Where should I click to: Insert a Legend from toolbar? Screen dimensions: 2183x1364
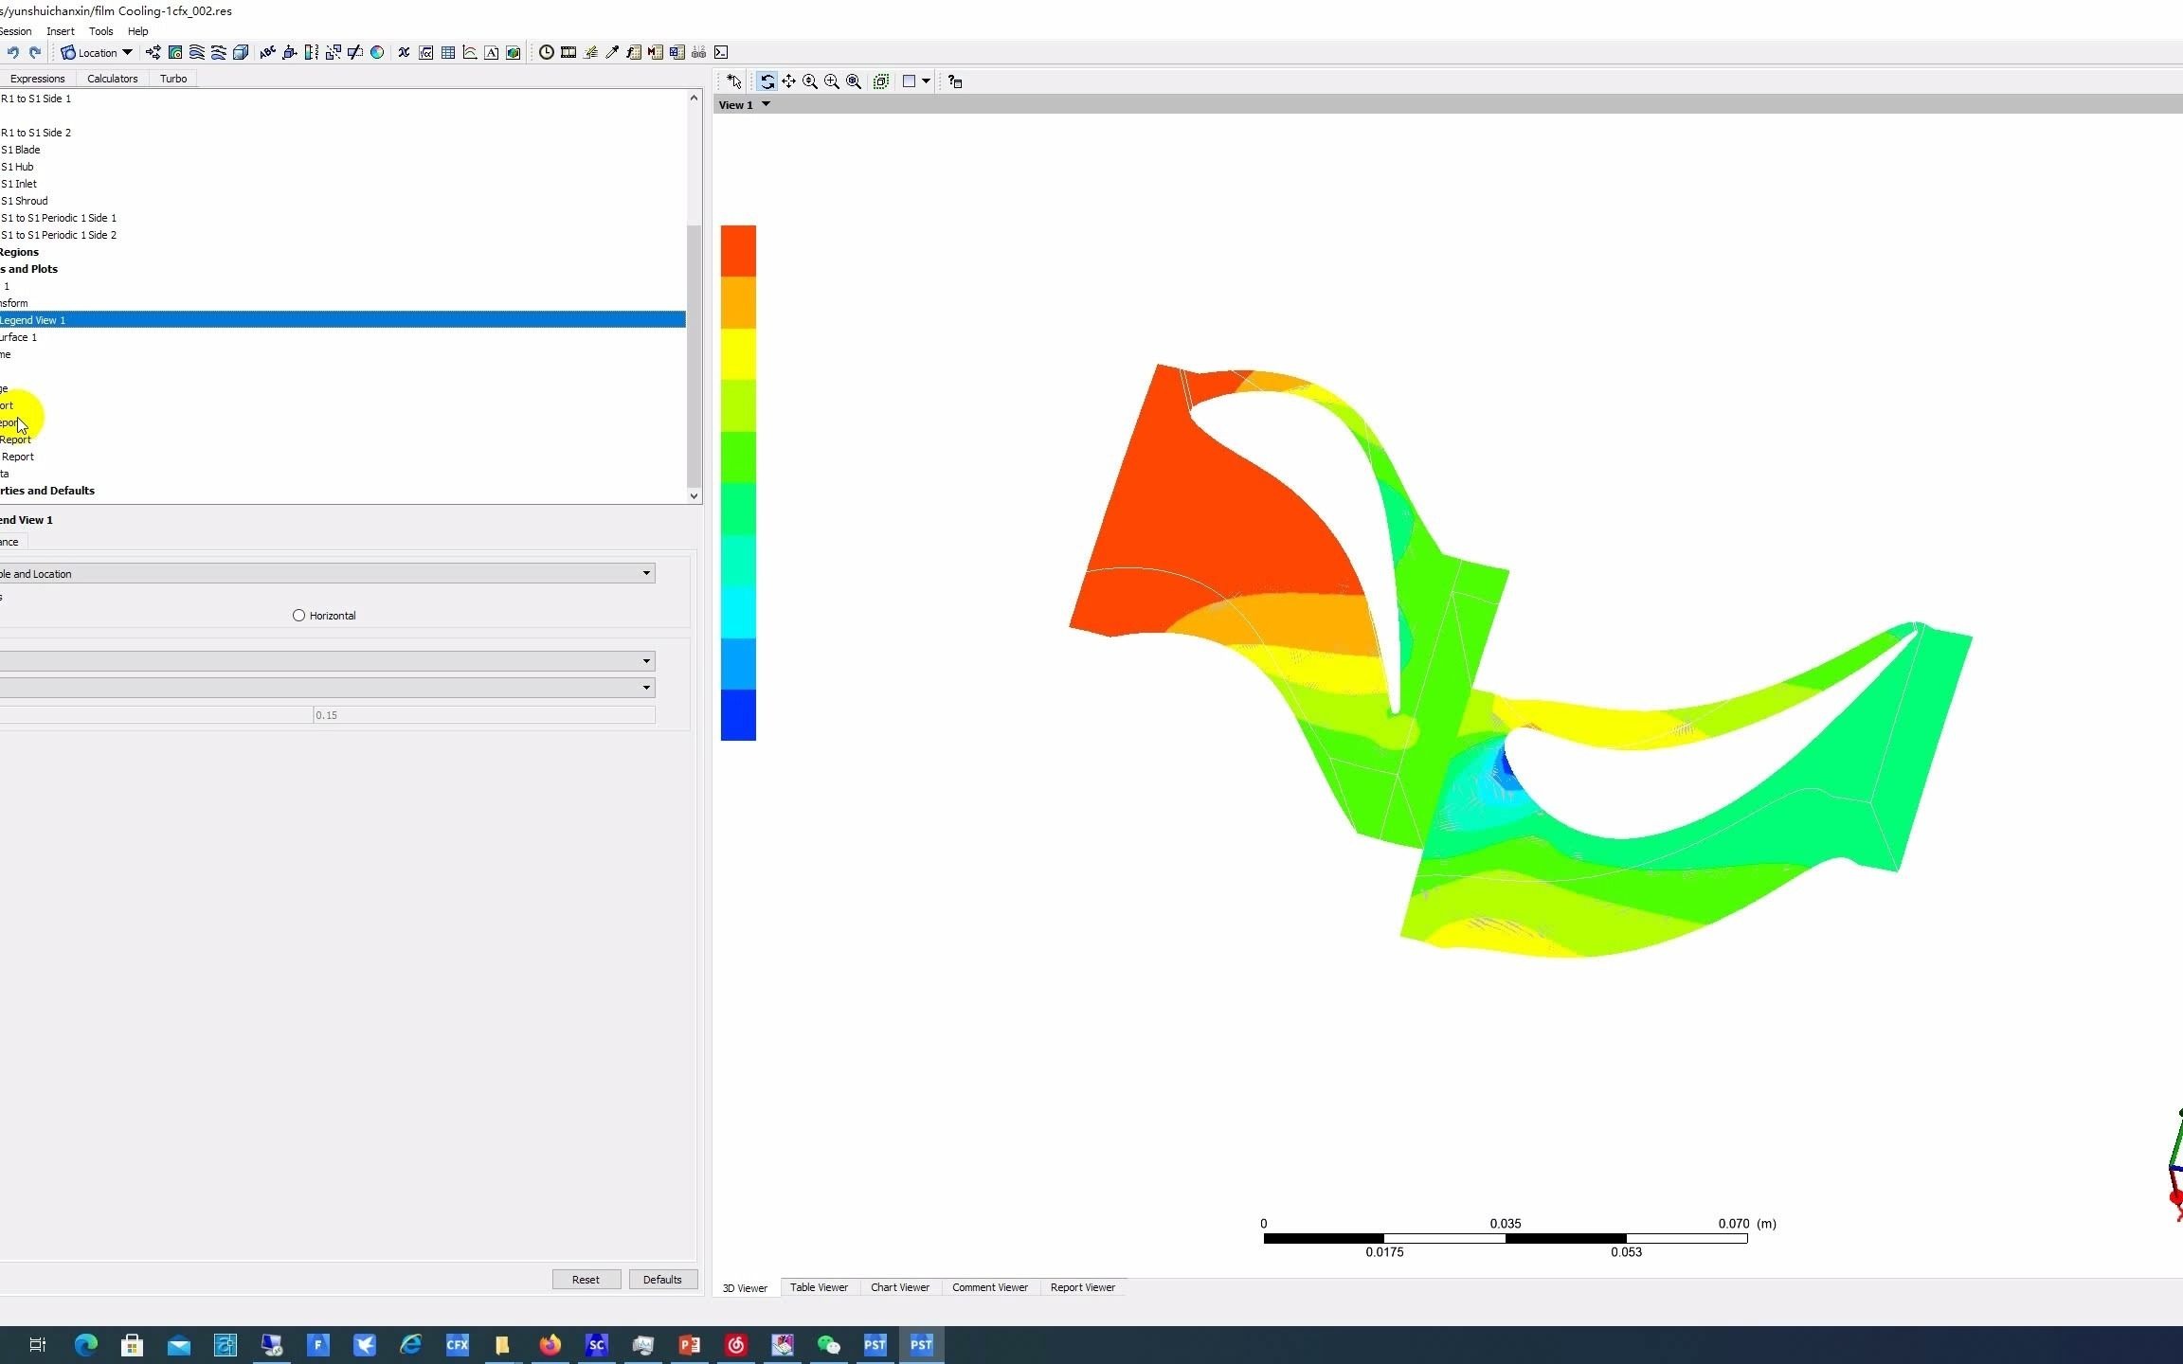tap(312, 53)
